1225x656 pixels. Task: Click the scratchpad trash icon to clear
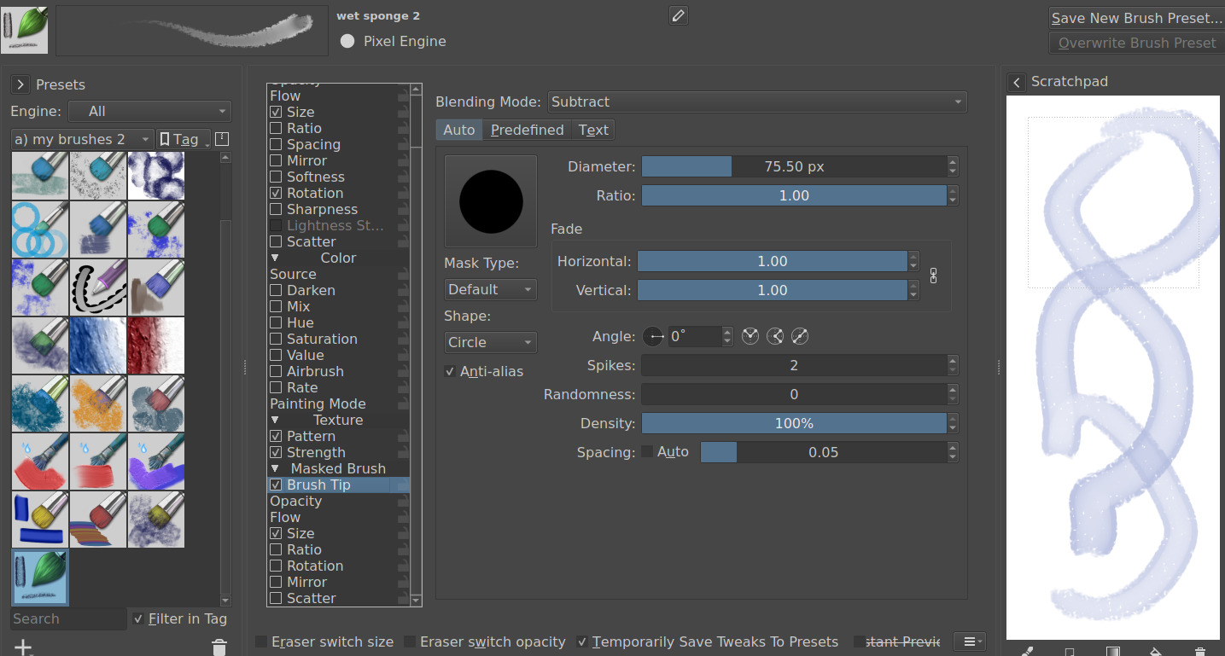(x=1199, y=651)
